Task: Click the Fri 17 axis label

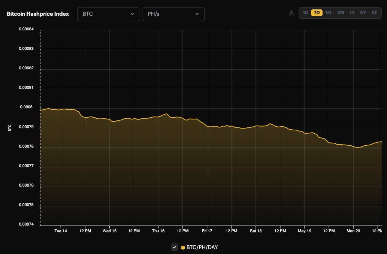Action: pos(207,231)
